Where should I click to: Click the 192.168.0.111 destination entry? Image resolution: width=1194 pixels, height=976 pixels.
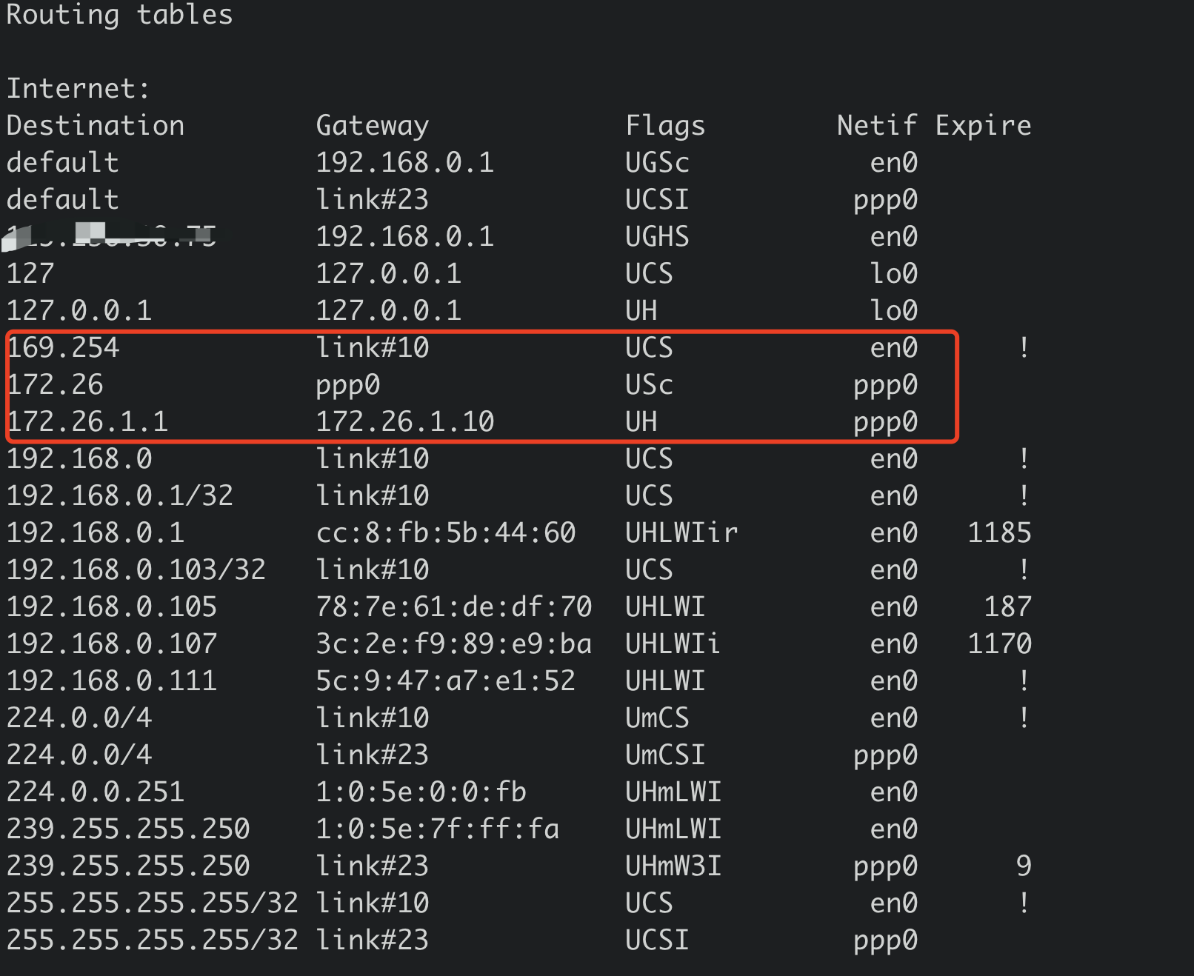point(112,681)
